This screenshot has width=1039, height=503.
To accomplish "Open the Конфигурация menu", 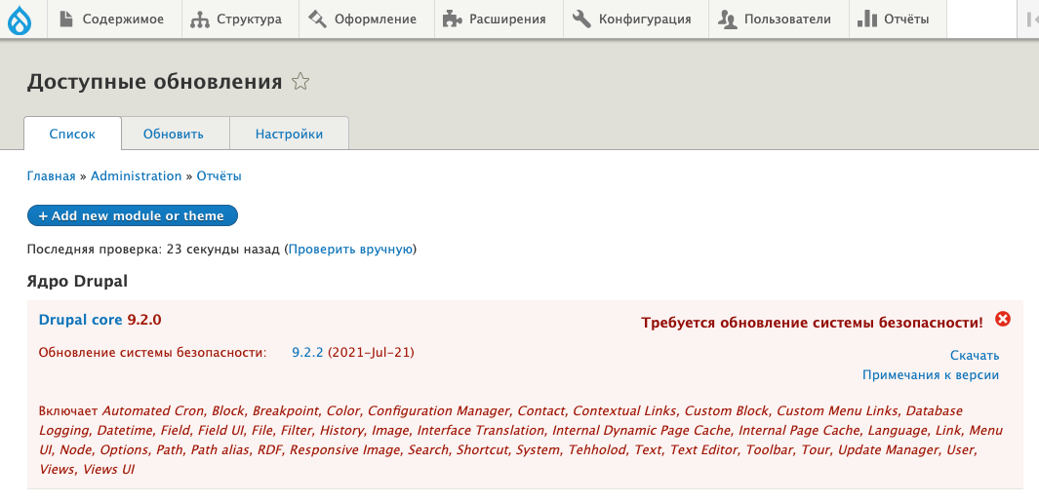I will click(635, 19).
